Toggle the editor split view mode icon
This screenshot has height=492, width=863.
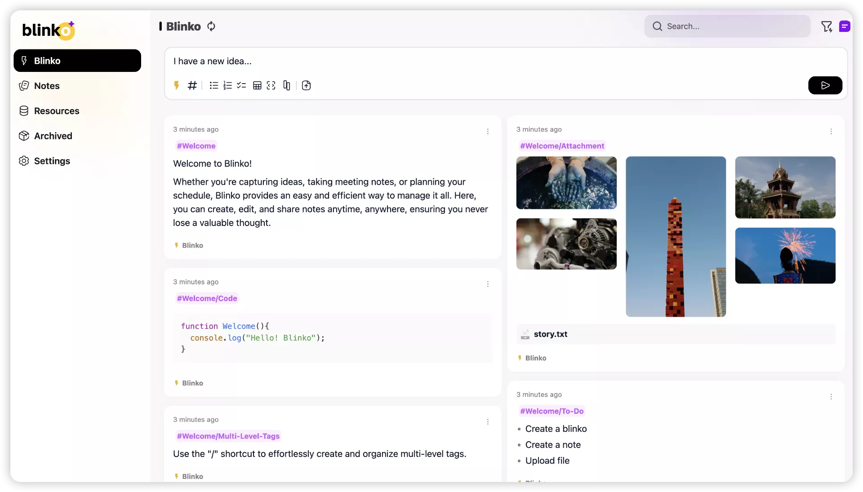point(287,85)
